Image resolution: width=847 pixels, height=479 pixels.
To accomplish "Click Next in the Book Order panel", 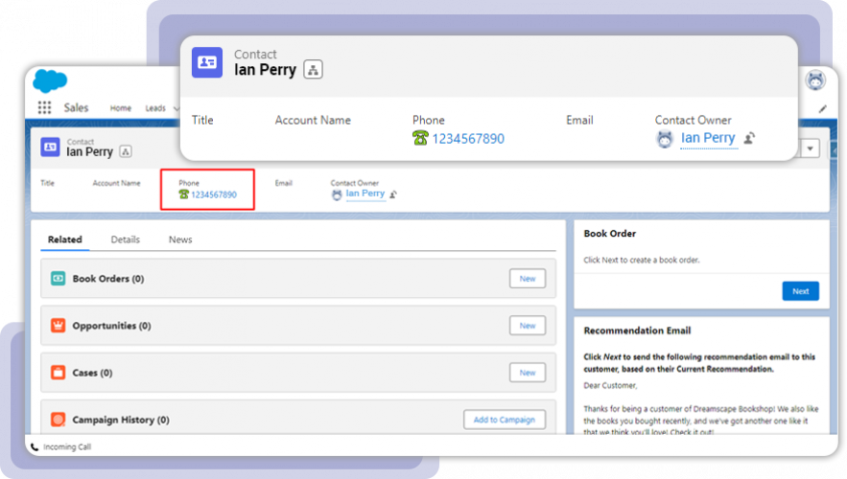I will click(800, 291).
